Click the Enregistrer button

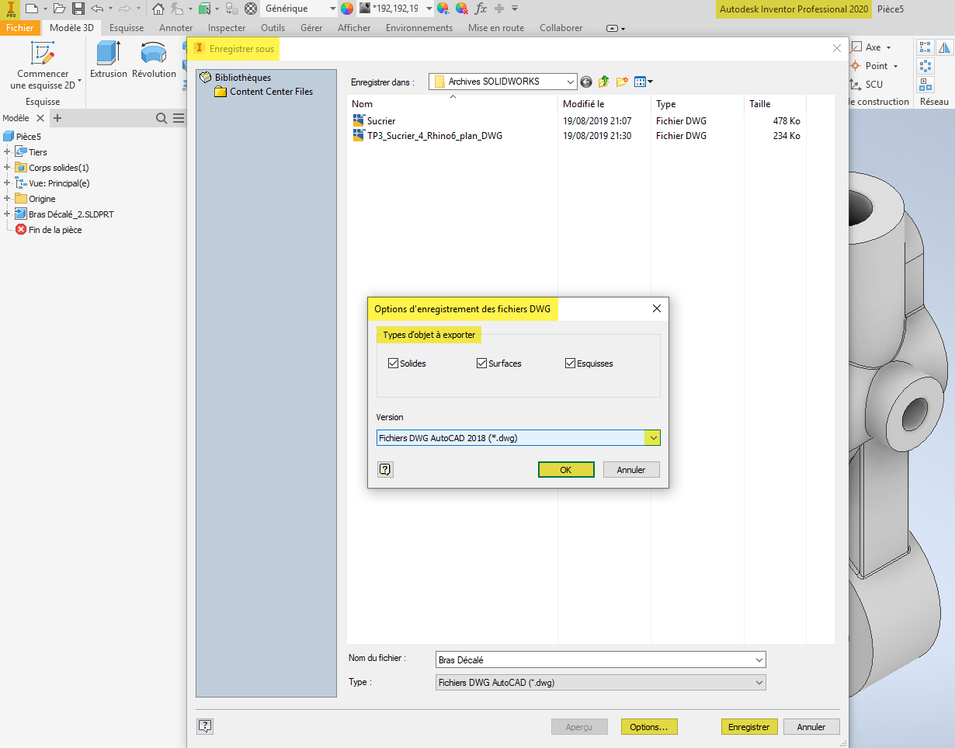748,726
